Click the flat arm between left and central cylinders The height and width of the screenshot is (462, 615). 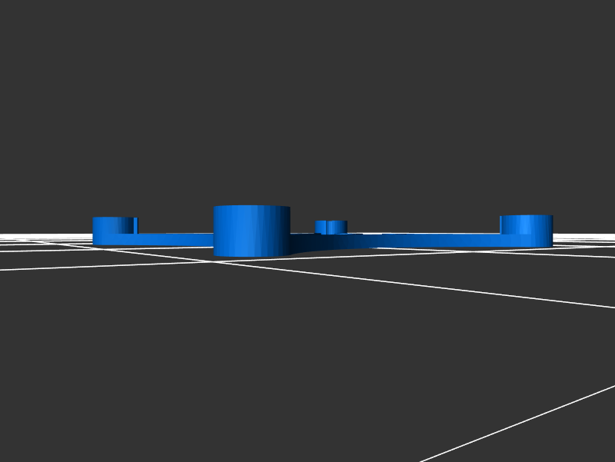pos(175,238)
